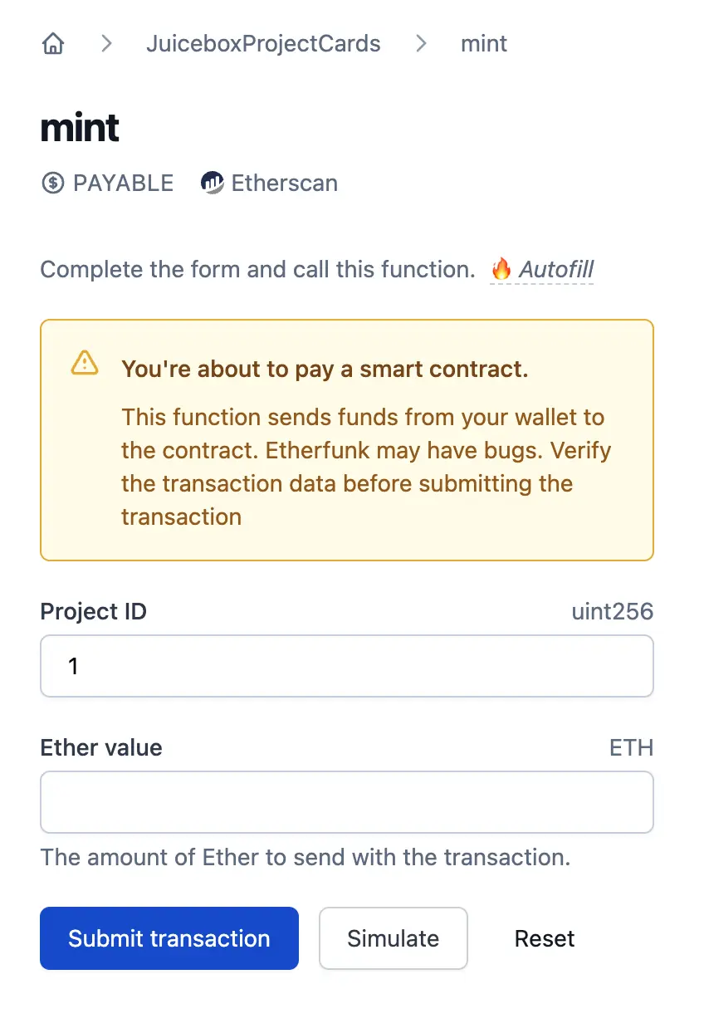704x1028 pixels.
Task: Reset the form fields
Action: pos(545,938)
